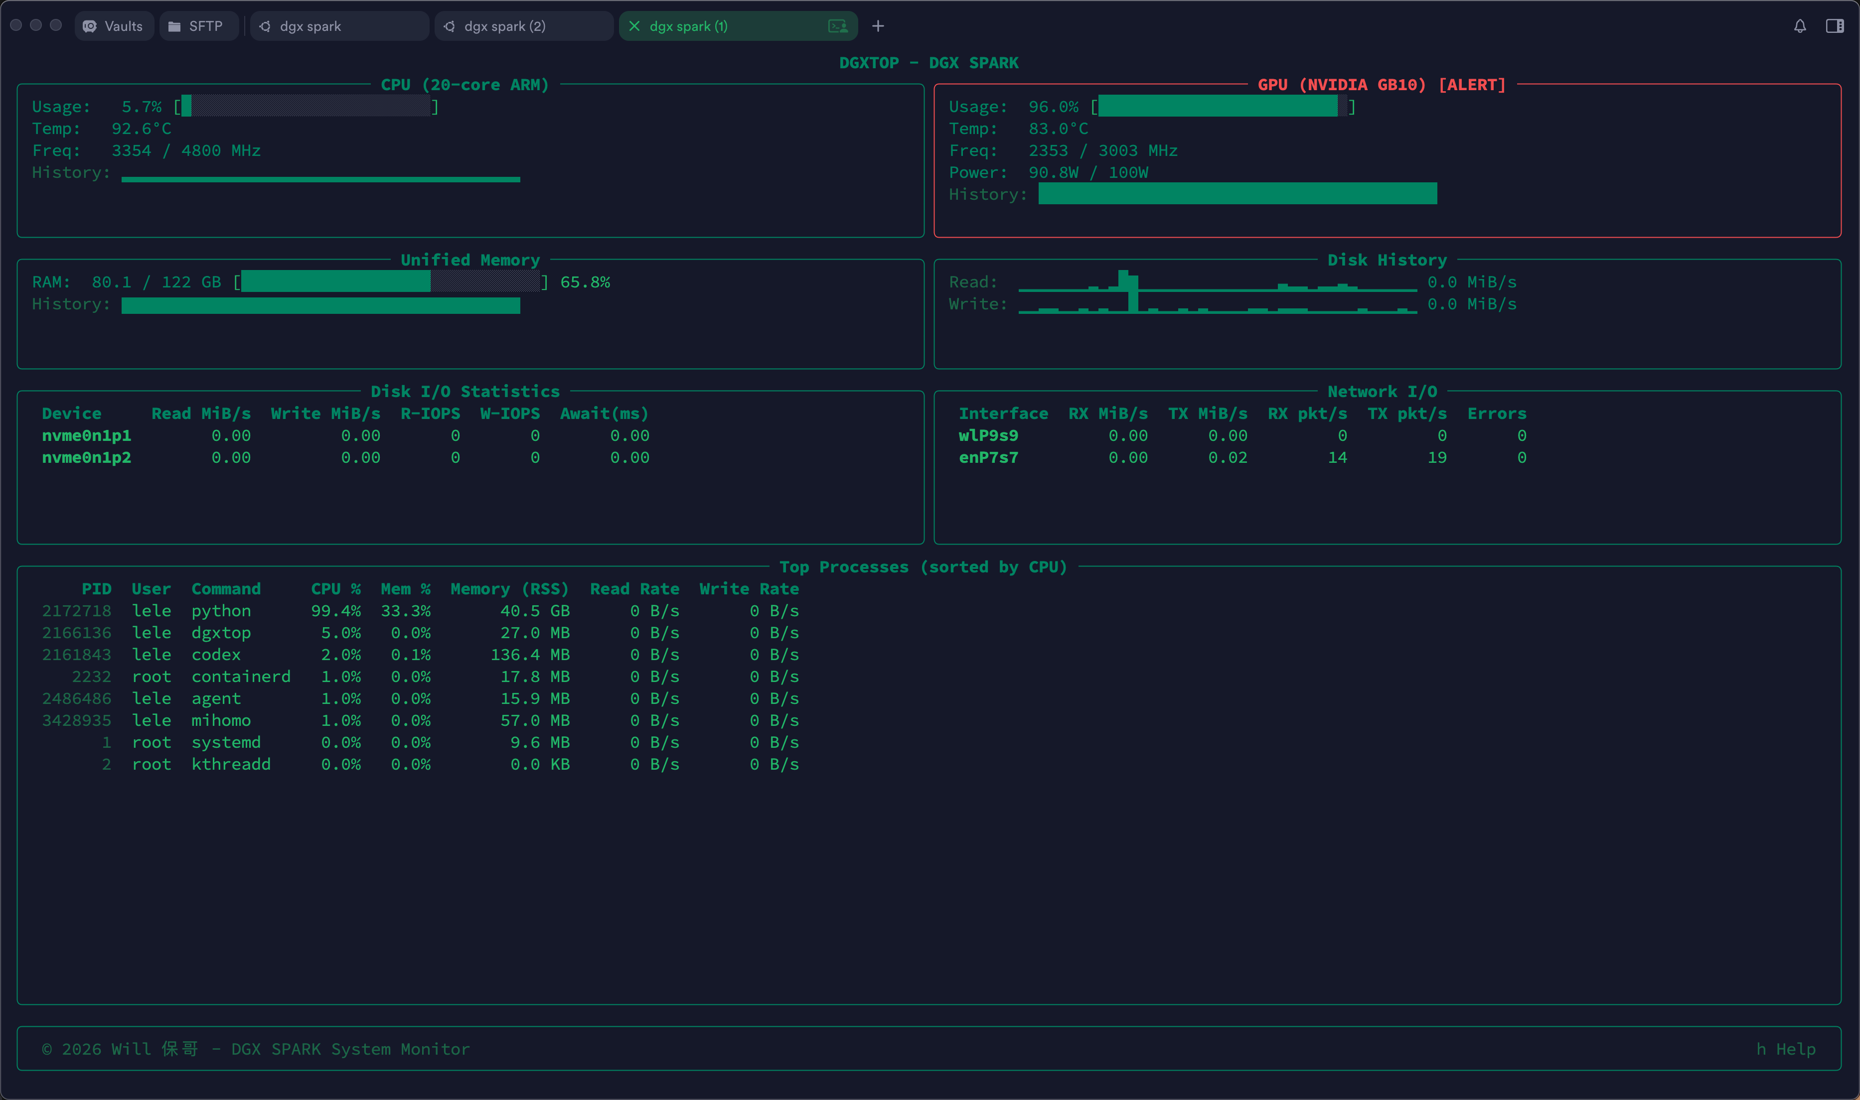Viewport: 1860px width, 1100px height.
Task: Click the RAM usage bar
Action: pos(391,281)
